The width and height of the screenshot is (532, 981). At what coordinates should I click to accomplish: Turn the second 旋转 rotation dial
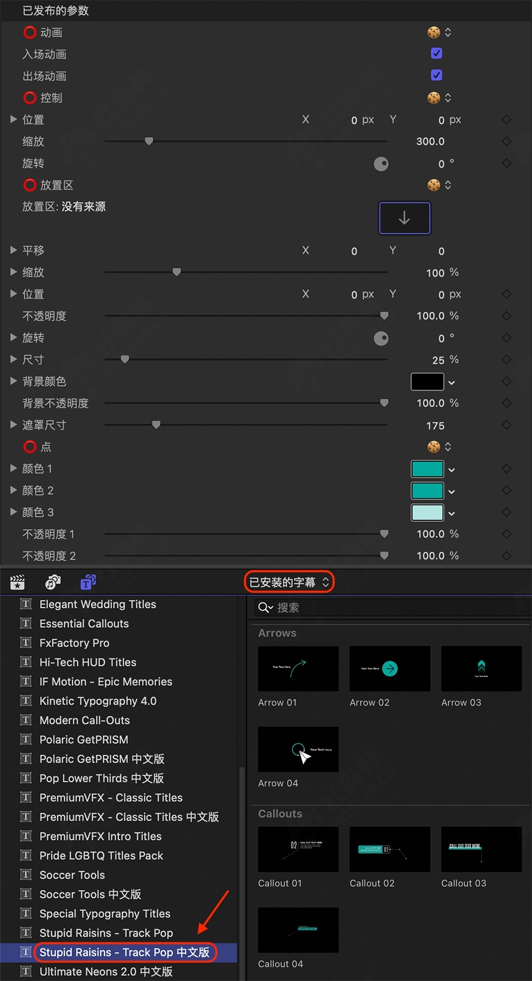pyautogui.click(x=381, y=338)
